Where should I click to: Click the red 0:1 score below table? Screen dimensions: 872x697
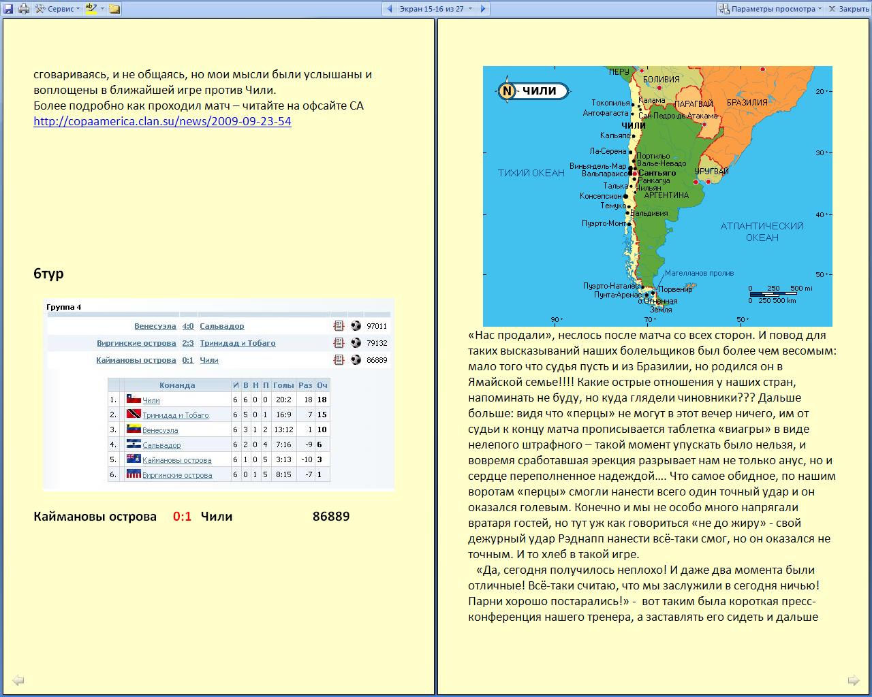tap(183, 517)
